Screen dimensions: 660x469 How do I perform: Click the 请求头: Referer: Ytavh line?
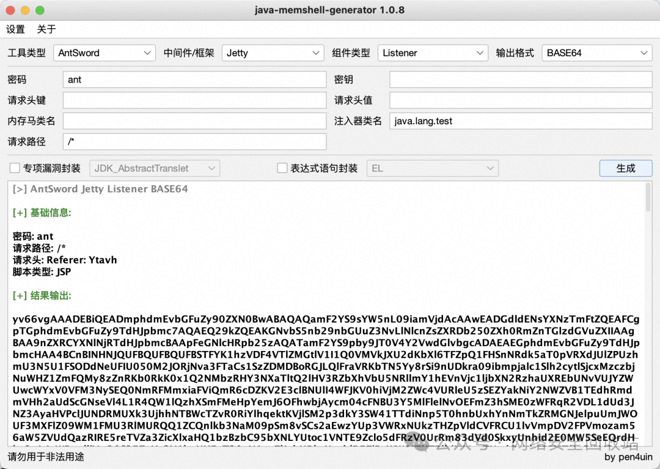65,260
